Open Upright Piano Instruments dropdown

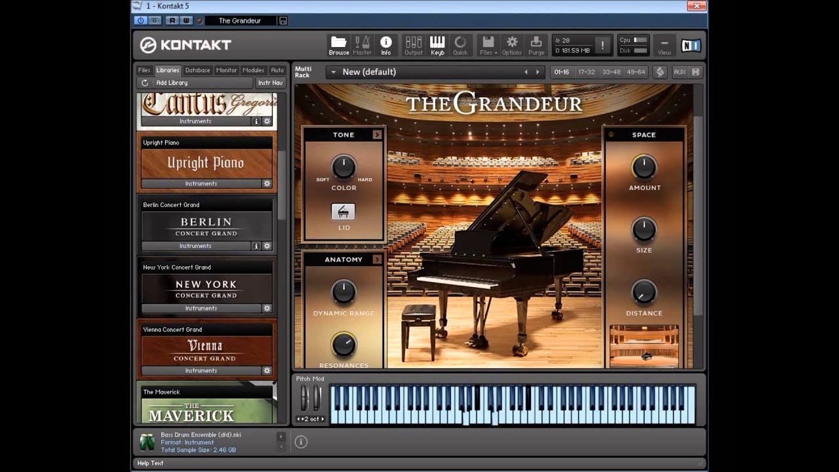(201, 184)
